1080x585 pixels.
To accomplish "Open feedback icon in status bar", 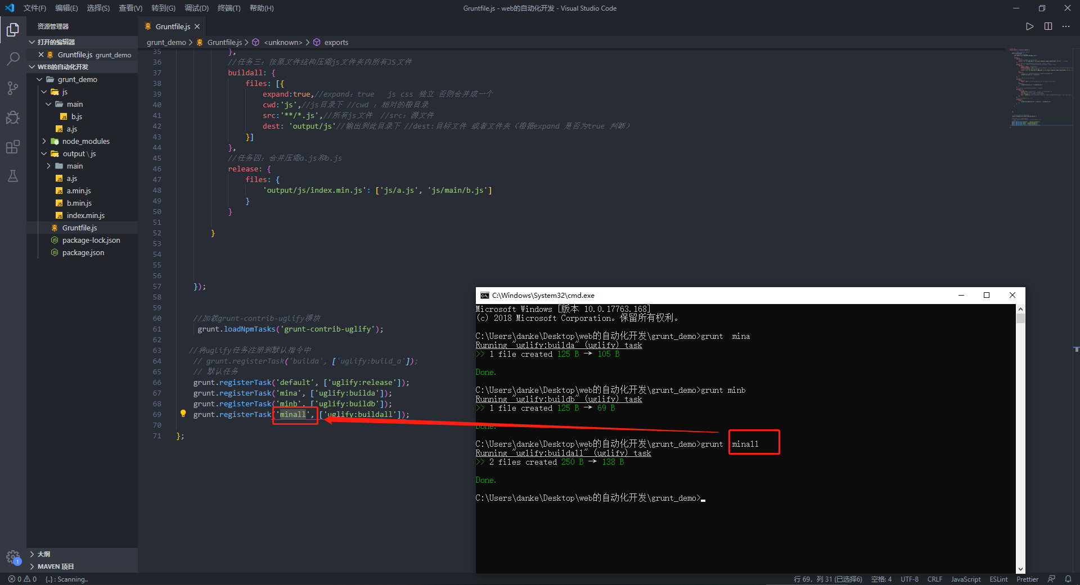I will click(1051, 579).
